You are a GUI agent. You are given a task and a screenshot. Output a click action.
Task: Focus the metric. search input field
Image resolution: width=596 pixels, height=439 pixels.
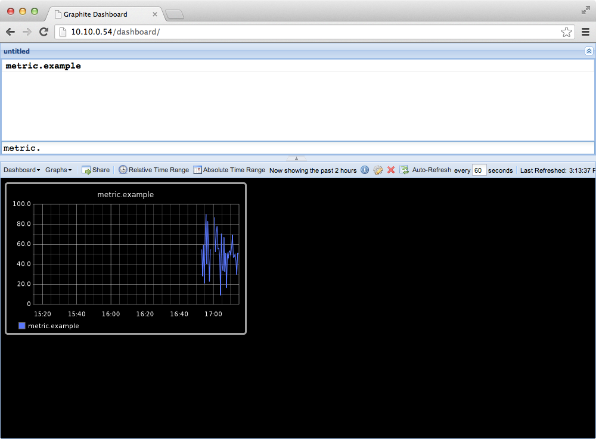pos(298,148)
